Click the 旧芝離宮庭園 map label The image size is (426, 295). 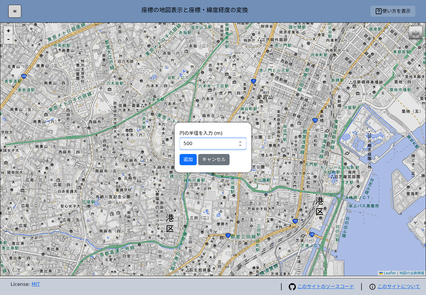348,177
